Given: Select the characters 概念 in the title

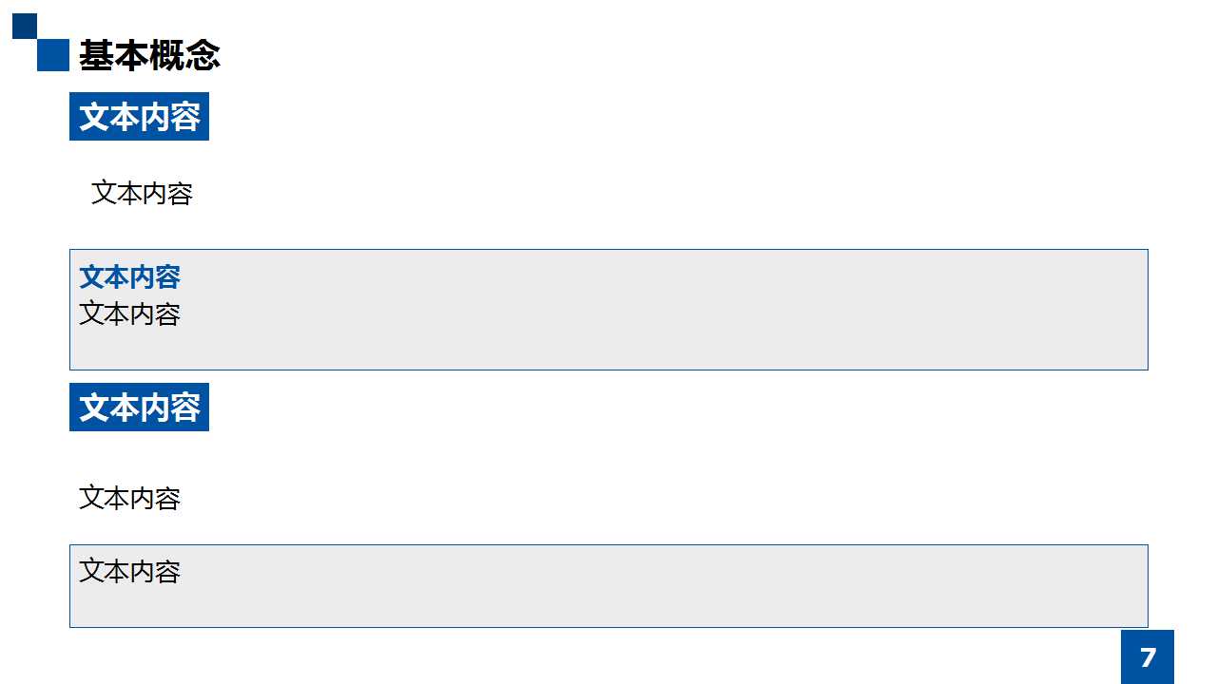Looking at the screenshot, I should tap(185, 55).
